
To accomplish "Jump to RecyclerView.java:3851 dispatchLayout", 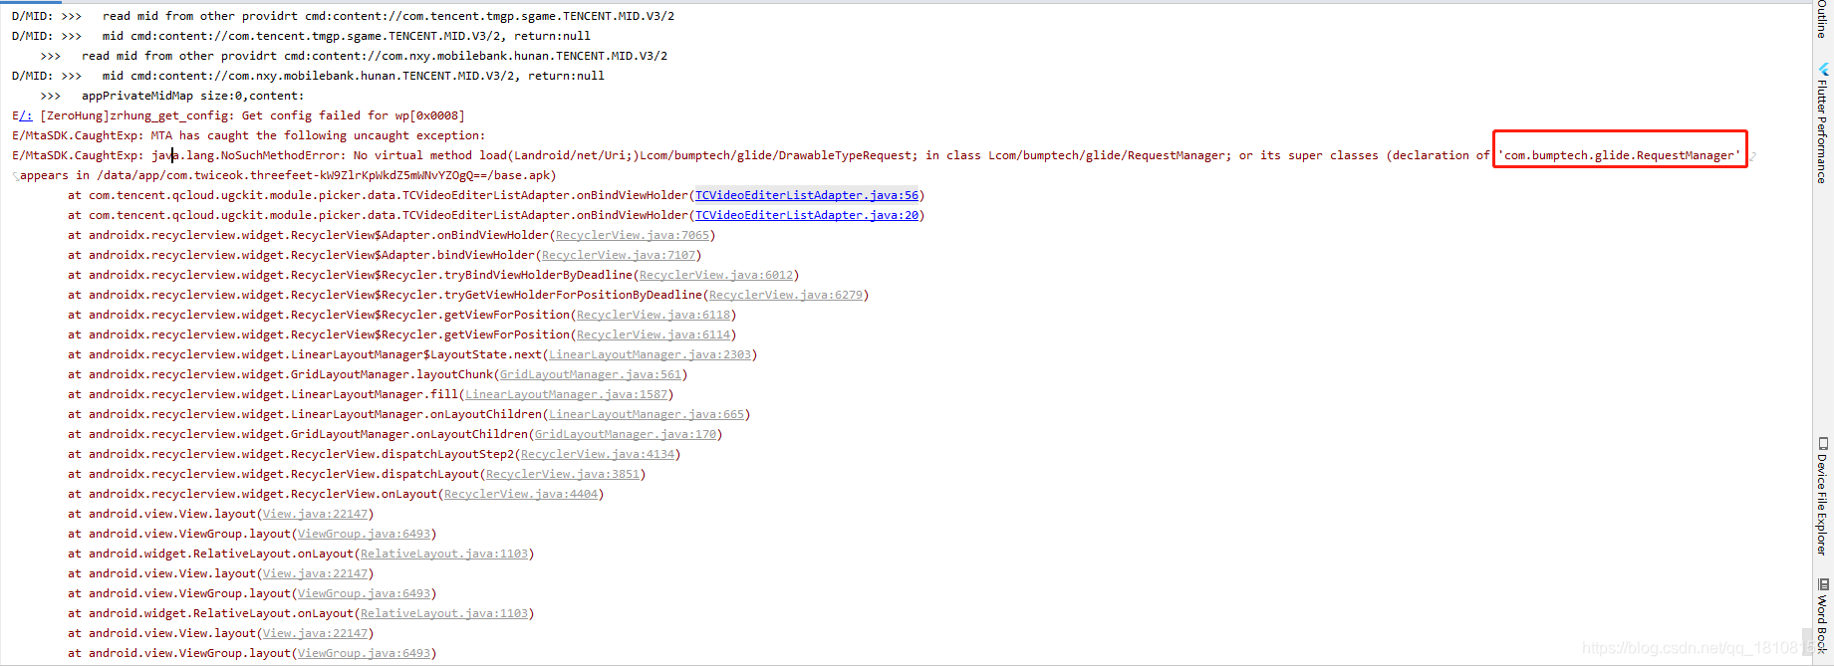I will (563, 474).
